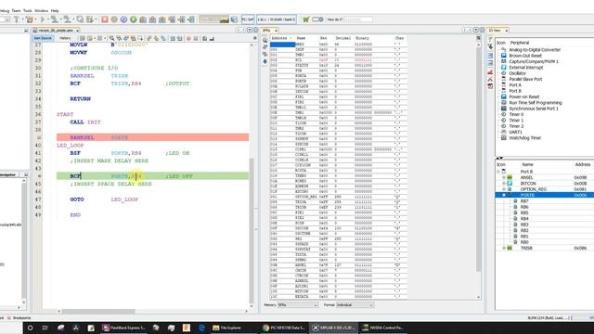The height and width of the screenshot is (334, 594).
Task: Switch to the Asm Source view tab
Action: coord(43,38)
